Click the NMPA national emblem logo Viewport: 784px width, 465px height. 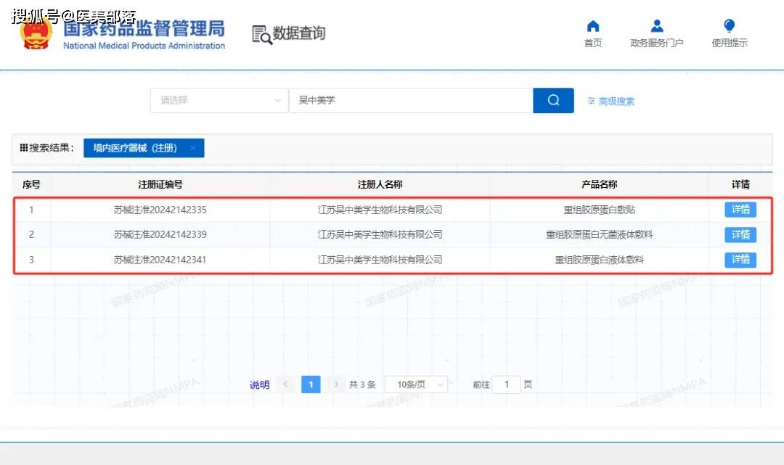click(x=36, y=33)
